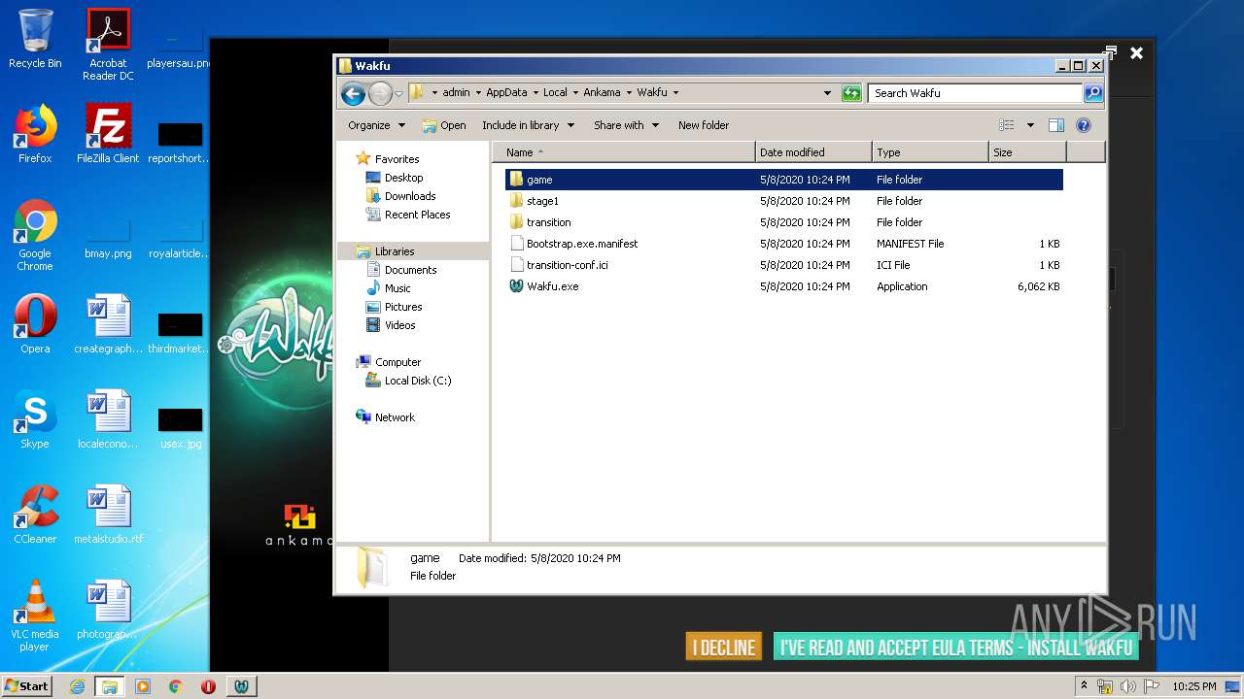Click the search magnifier icon
Screen dimensions: 1244x699
(1093, 93)
